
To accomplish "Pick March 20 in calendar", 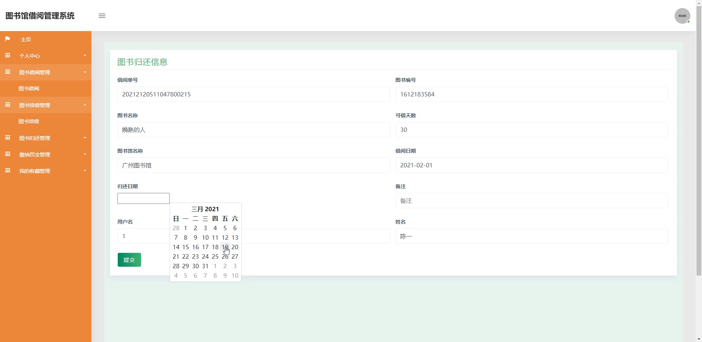I will [235, 247].
